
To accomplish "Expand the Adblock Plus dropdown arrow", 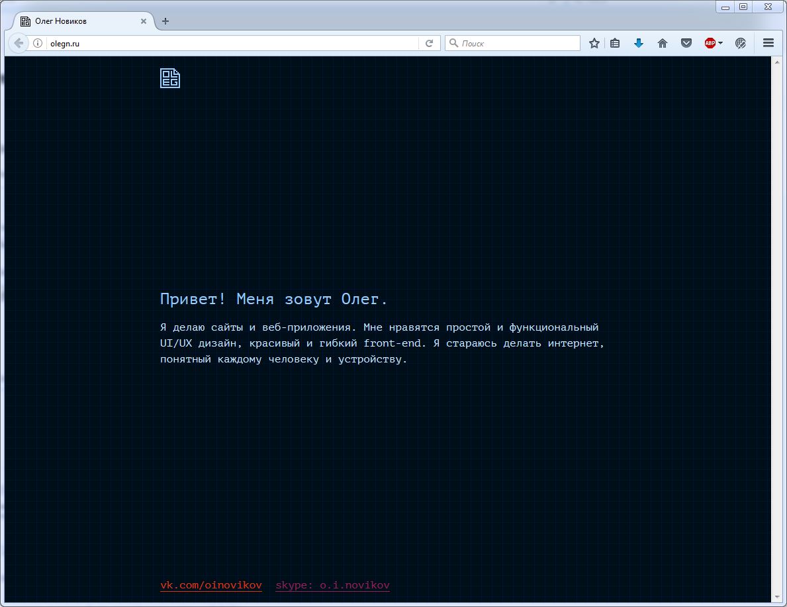I will pos(721,43).
